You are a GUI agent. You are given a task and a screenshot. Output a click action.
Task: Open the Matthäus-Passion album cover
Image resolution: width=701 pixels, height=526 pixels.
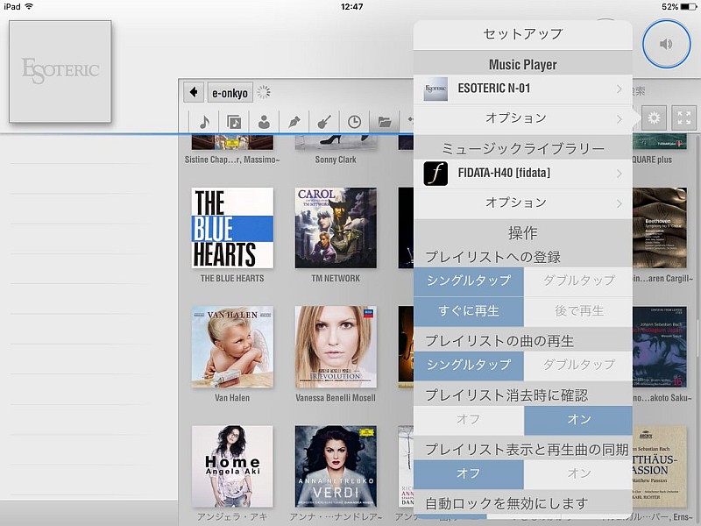point(660,466)
